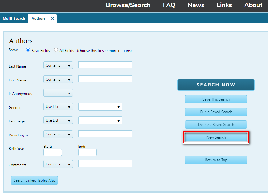Open the Pseudonym Contains dropdown
This screenshot has width=268, height=195.
(58, 134)
